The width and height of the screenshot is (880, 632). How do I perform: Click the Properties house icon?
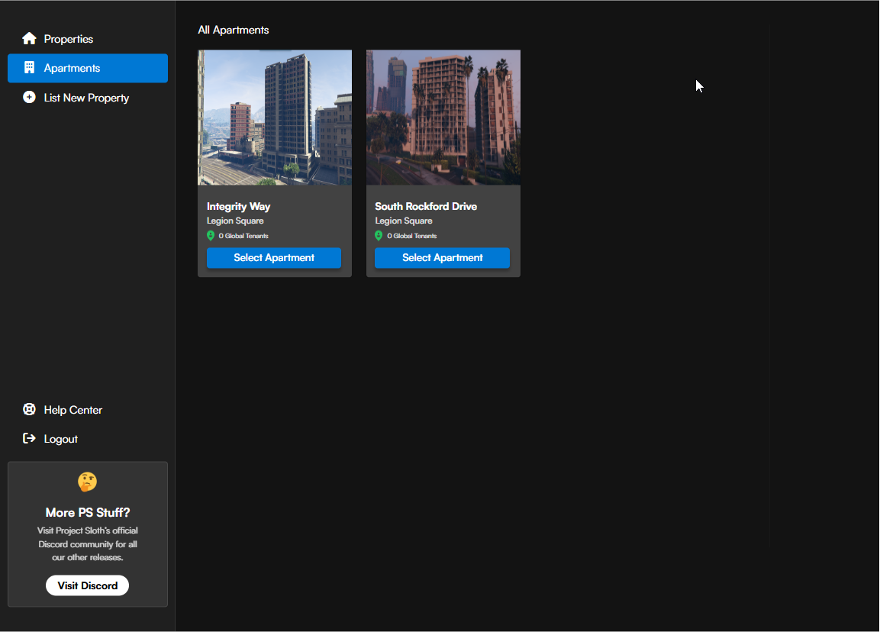29,38
